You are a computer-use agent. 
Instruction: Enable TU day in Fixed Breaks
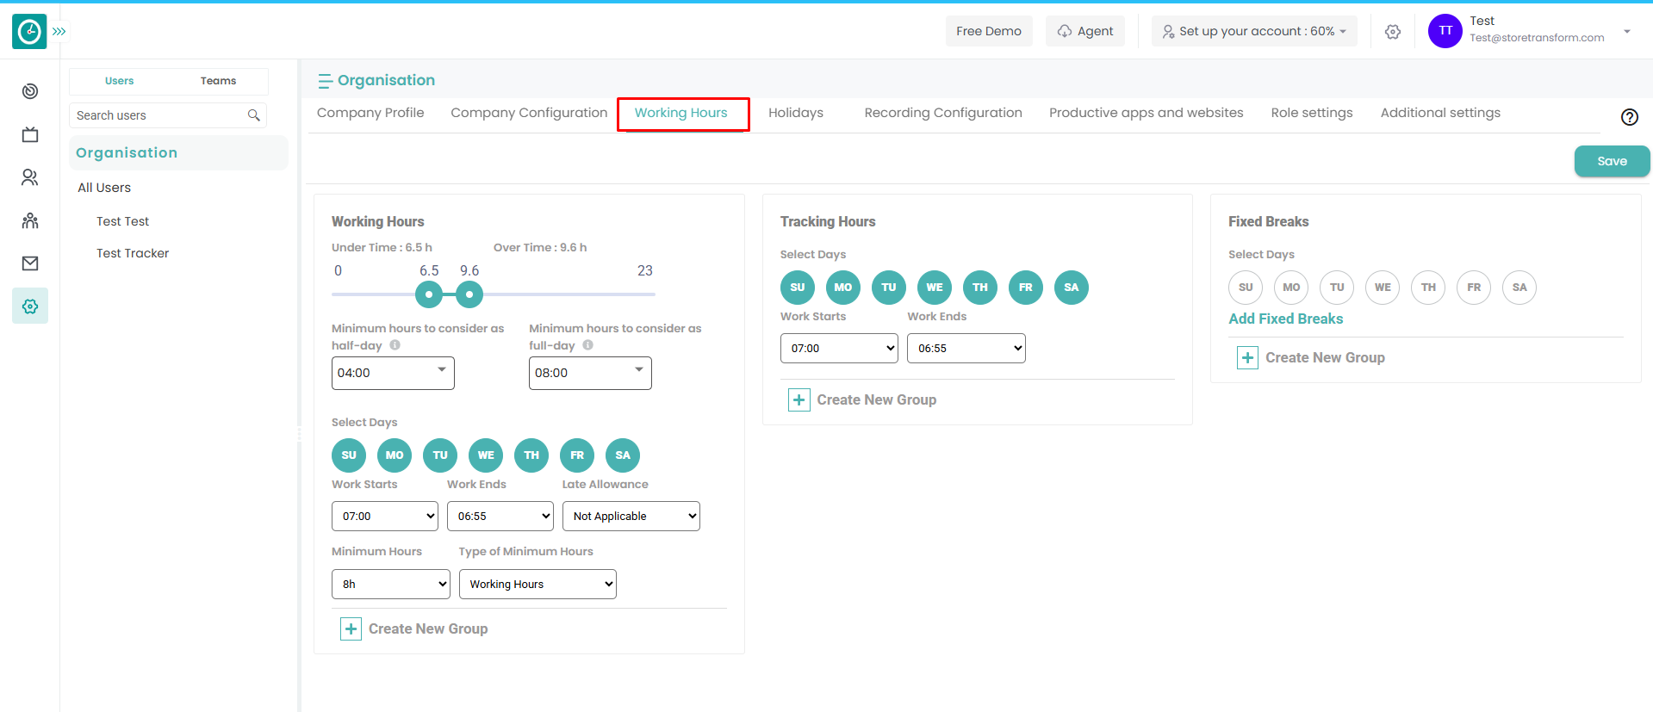coord(1337,288)
